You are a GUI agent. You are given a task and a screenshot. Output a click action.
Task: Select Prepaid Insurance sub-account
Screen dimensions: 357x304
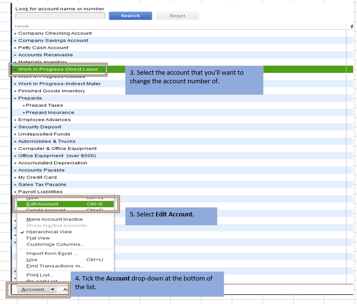(x=183, y=113)
